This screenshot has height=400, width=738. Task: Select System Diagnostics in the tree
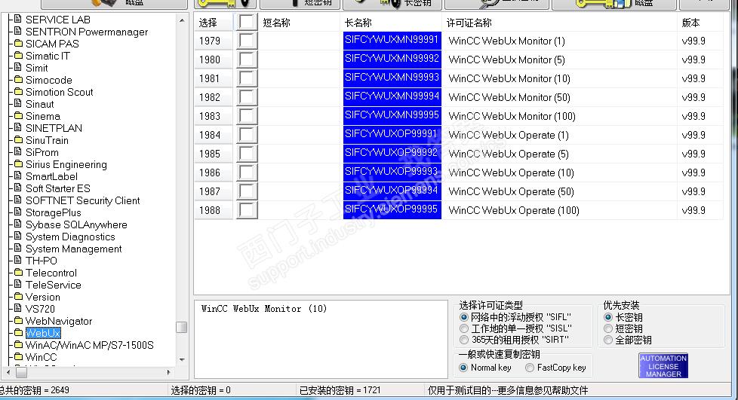tap(70, 237)
